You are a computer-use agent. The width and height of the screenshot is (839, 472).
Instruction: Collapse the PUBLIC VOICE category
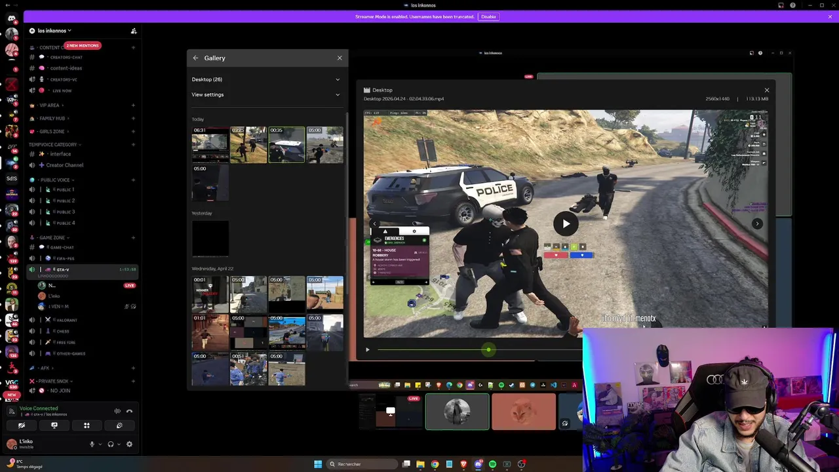pyautogui.click(x=52, y=180)
